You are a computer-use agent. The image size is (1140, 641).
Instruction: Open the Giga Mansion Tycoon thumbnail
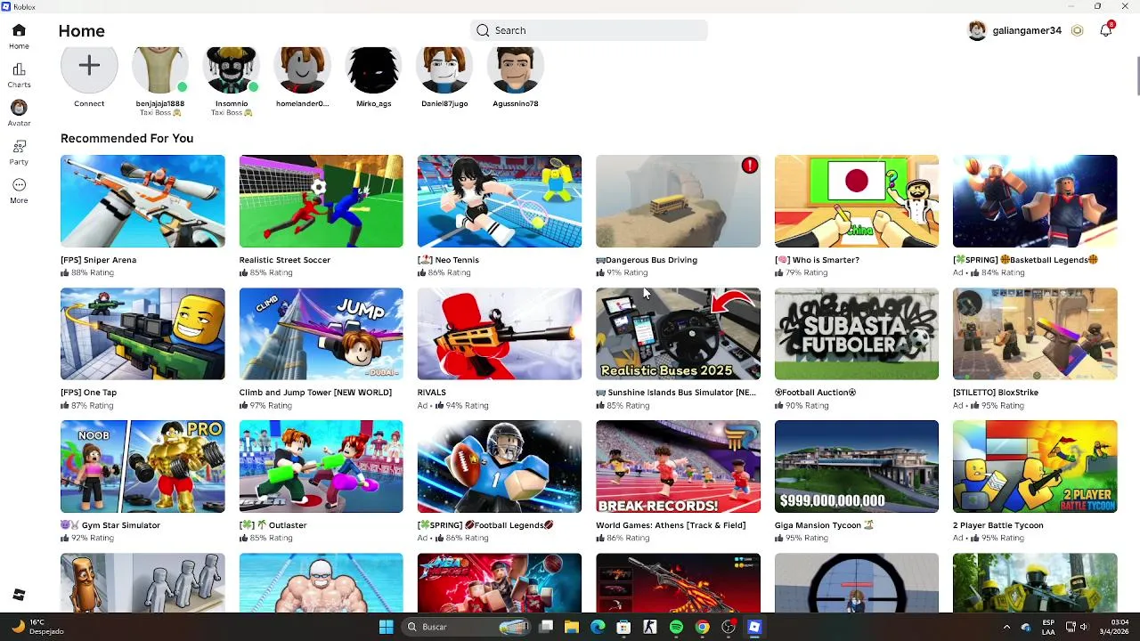tap(857, 467)
